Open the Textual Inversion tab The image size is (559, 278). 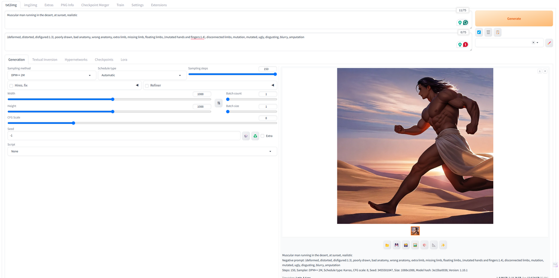point(44,59)
